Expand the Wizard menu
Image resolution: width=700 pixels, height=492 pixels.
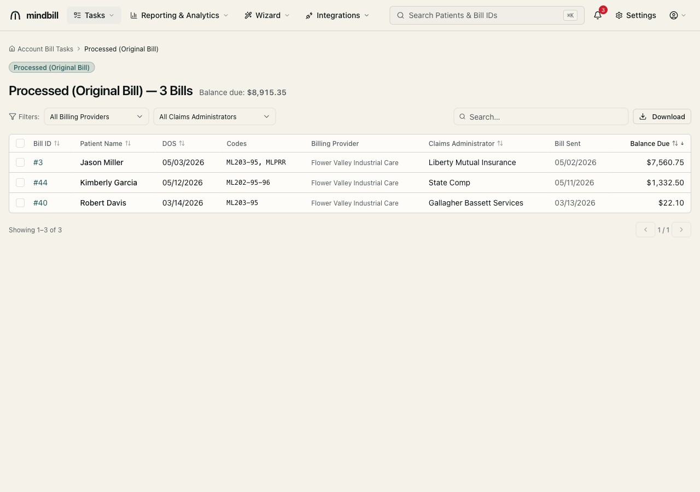pyautogui.click(x=267, y=15)
